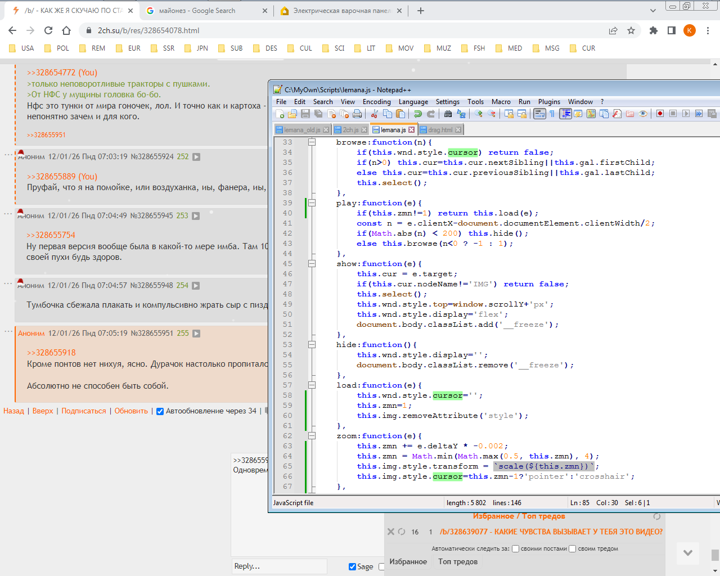Viewport: 720px width, 576px height.
Task: Click the Обновить link
Action: [x=131, y=411]
